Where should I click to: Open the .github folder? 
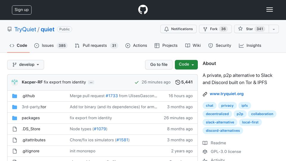[28, 96]
